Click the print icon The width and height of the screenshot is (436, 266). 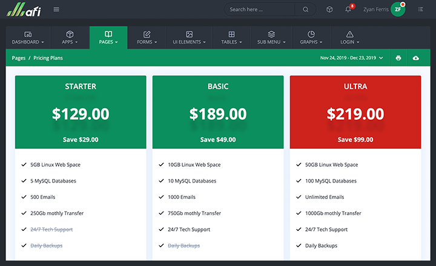click(x=398, y=58)
